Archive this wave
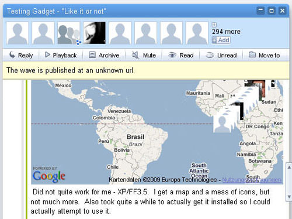Viewport: 292px width, 219px height. pyautogui.click(x=104, y=55)
